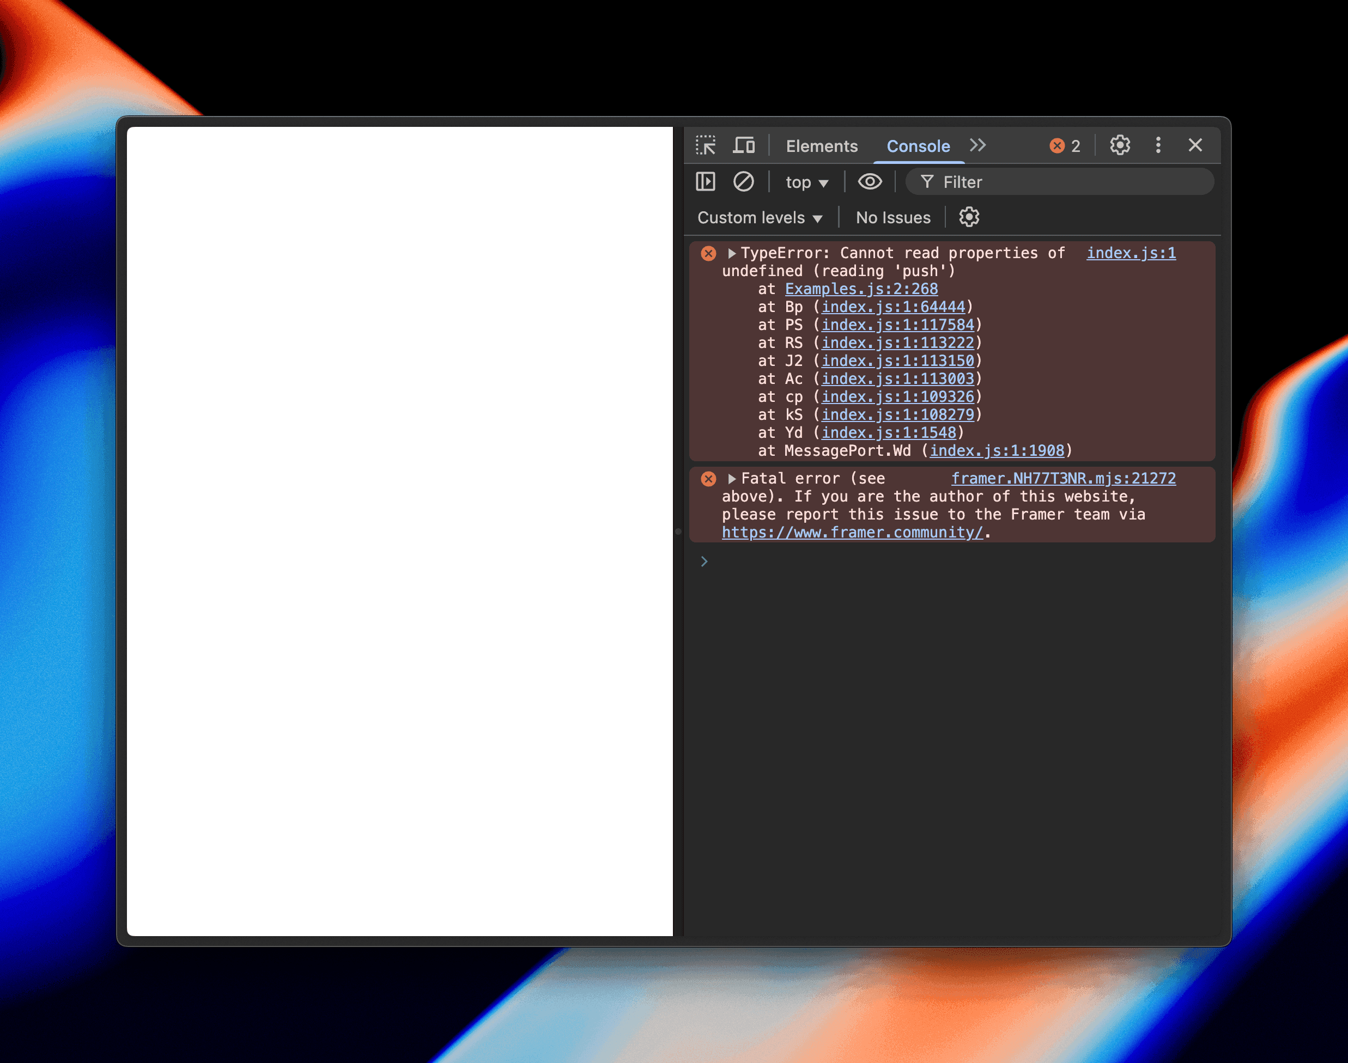The height and width of the screenshot is (1063, 1348).
Task: Open console settings gear icon
Action: (969, 217)
